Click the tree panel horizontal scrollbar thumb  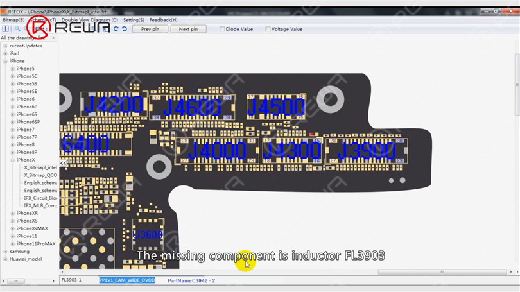click(16, 281)
